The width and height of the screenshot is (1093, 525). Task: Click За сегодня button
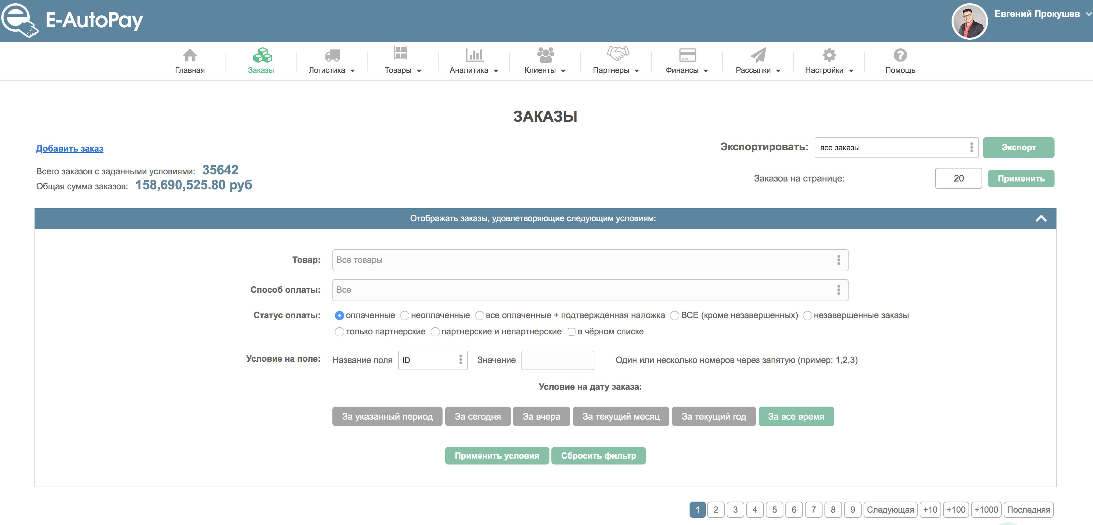478,417
